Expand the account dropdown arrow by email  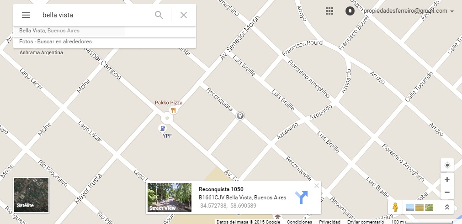coord(452,11)
